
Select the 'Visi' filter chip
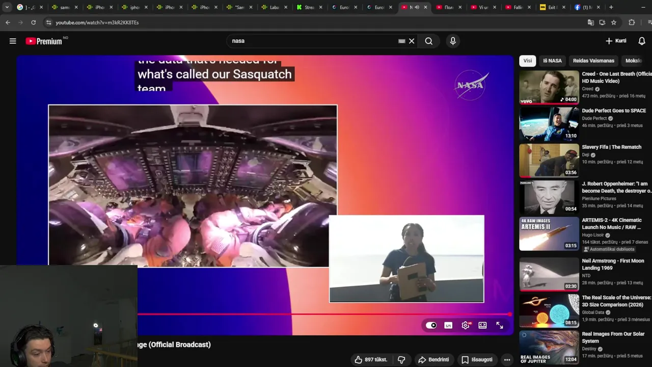[x=528, y=61]
